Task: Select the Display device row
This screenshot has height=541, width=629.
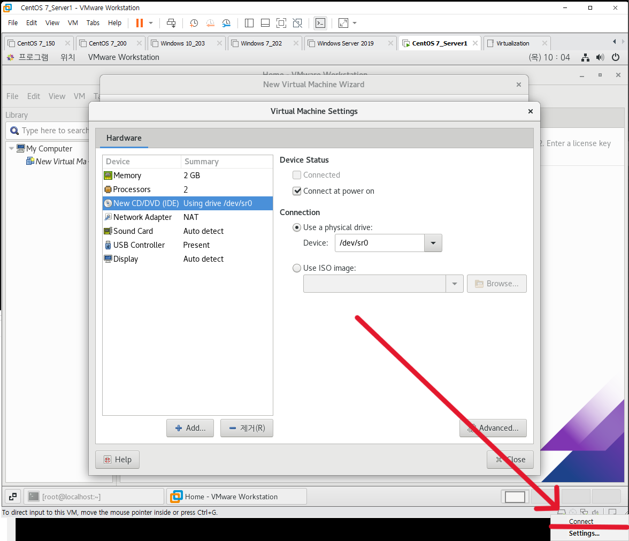Action: (x=188, y=259)
